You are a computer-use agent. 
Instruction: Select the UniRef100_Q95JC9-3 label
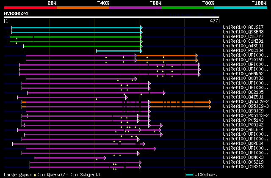click(x=246, y=107)
